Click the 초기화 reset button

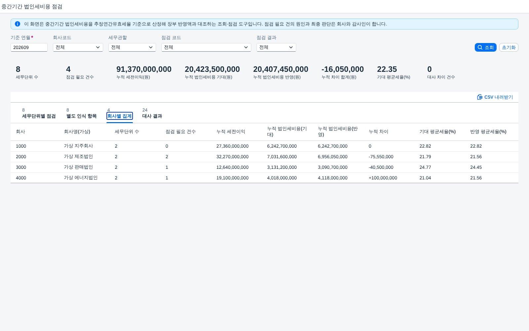(x=509, y=47)
